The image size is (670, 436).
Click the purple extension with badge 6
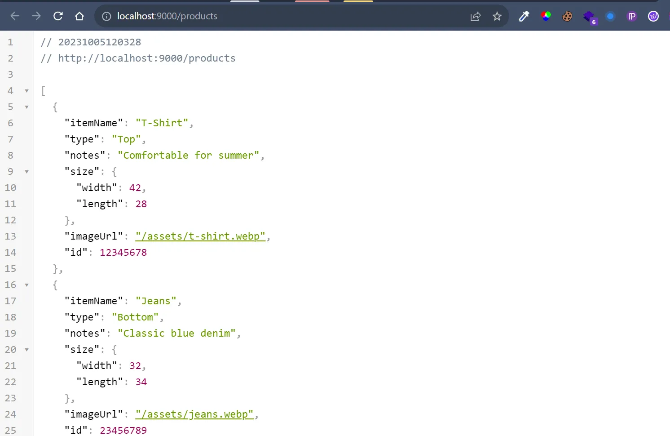(x=589, y=17)
